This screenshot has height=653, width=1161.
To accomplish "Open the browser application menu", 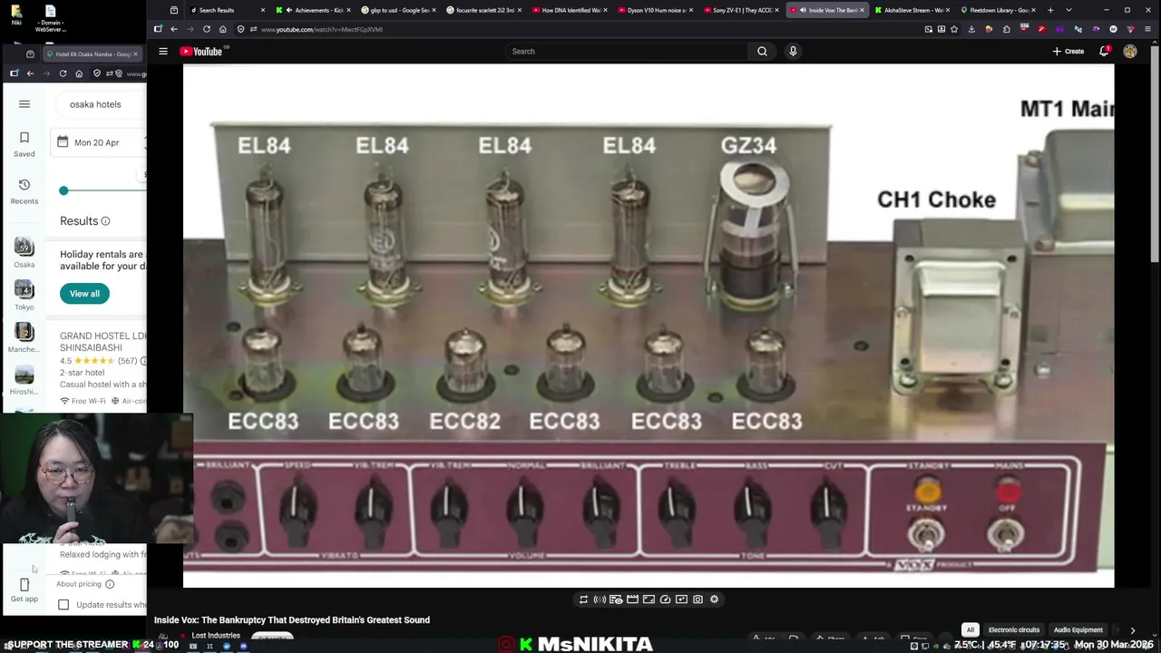I will [x=1147, y=29].
